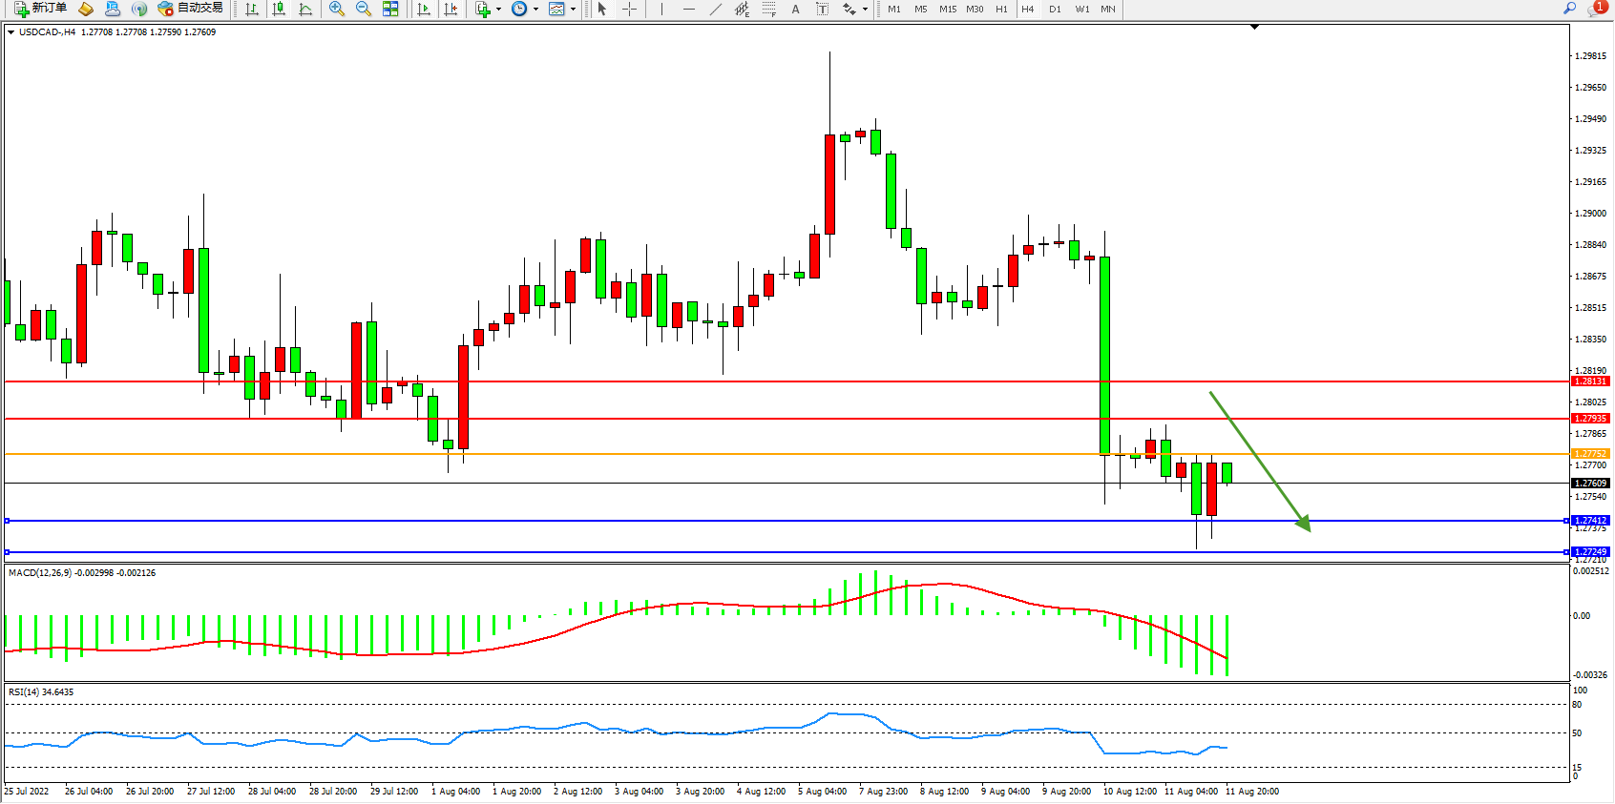Switch chart to candlestick view

tap(279, 9)
